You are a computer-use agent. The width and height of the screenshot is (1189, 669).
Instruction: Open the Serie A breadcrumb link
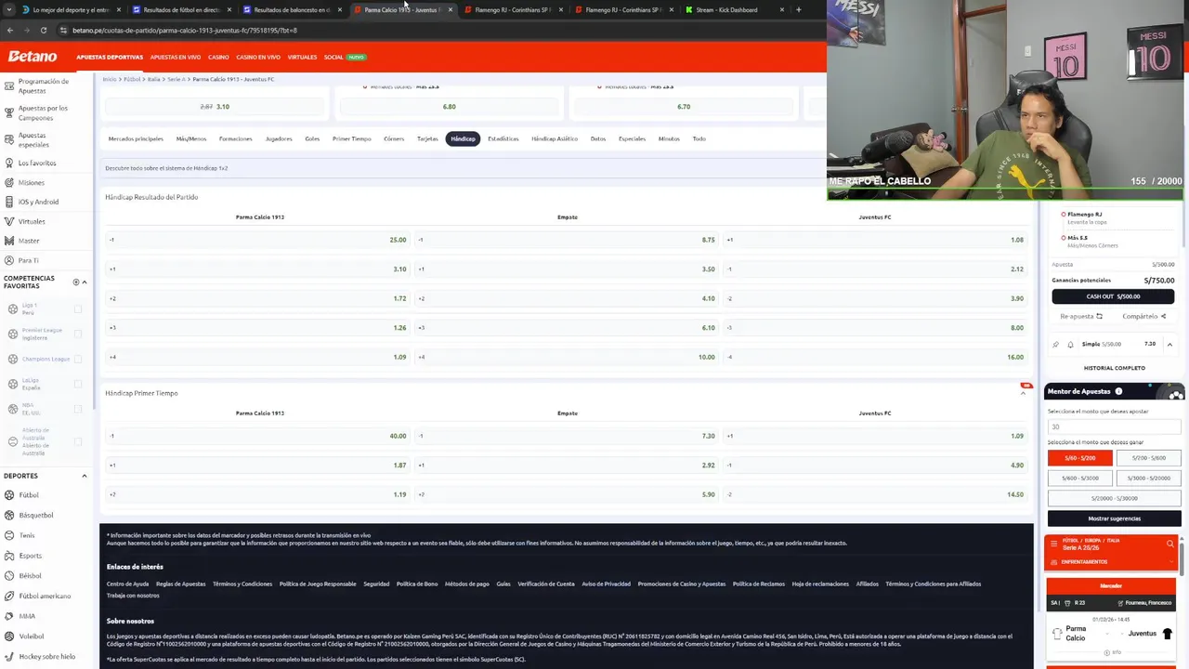[x=176, y=79]
